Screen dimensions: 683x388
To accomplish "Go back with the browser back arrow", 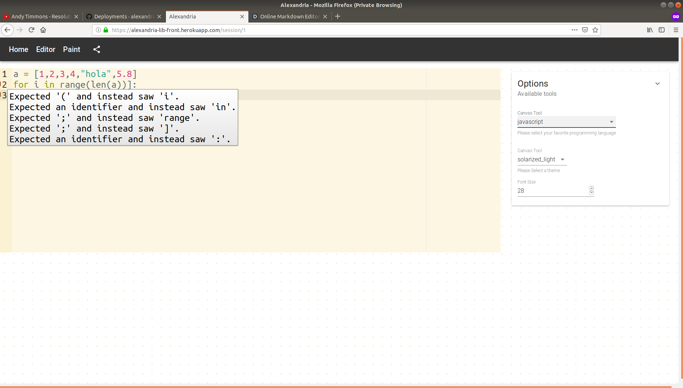I will coord(7,30).
